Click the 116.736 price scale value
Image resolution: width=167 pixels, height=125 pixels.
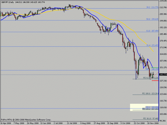[163, 101]
